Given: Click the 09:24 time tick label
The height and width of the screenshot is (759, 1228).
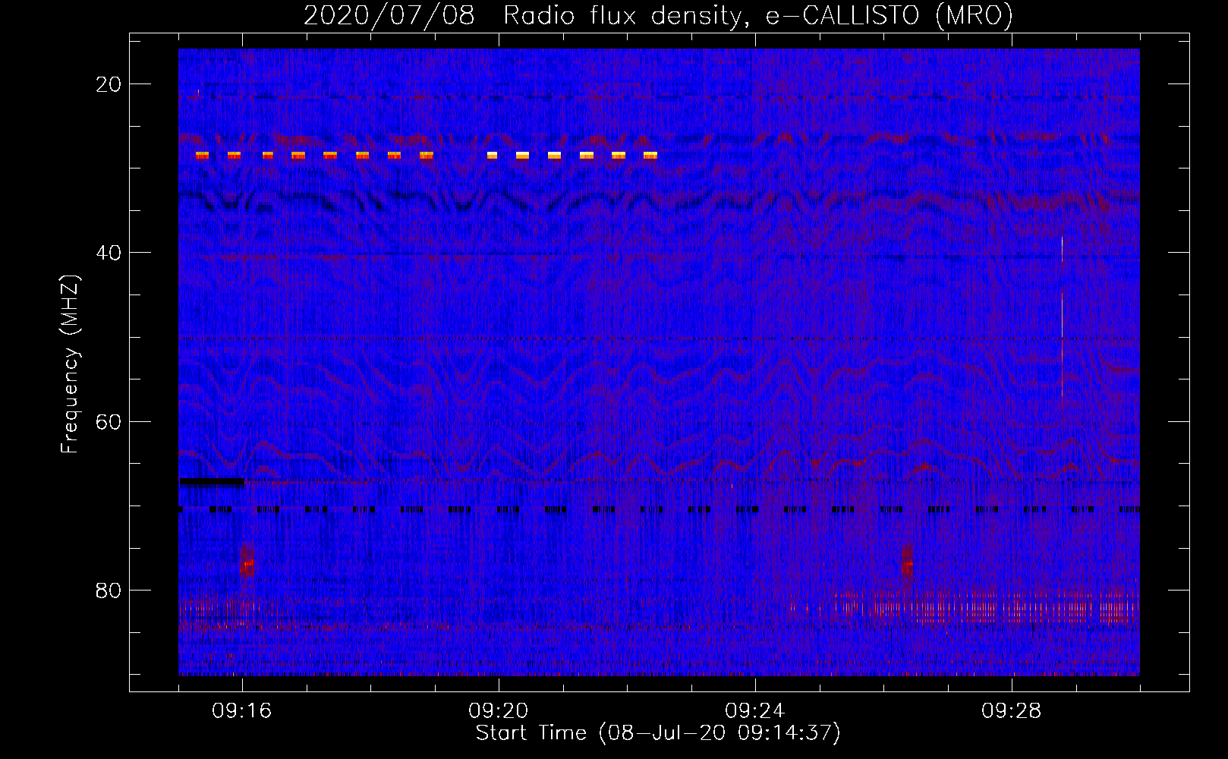Looking at the screenshot, I should point(755,711).
